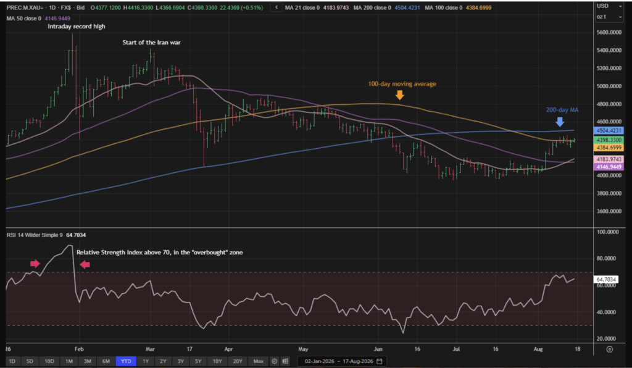Image resolution: width=632 pixels, height=368 pixels.
Task: Select the 1D range button
Action: [x=12, y=361]
